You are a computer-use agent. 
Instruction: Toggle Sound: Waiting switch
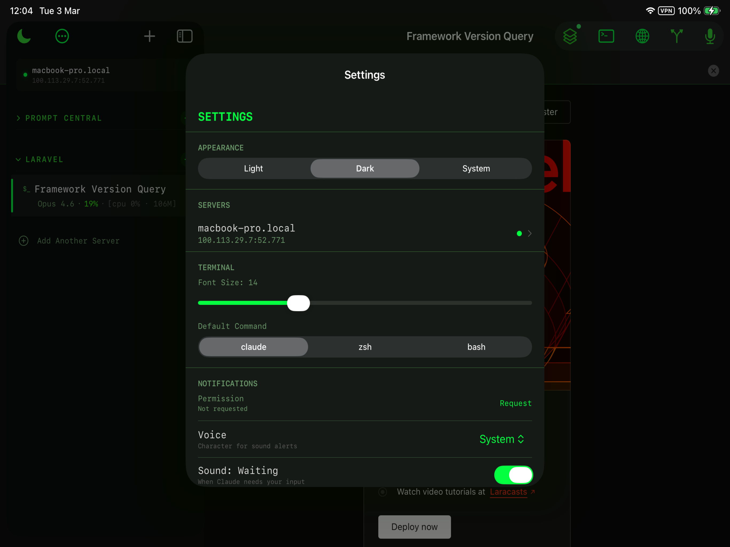(x=514, y=475)
